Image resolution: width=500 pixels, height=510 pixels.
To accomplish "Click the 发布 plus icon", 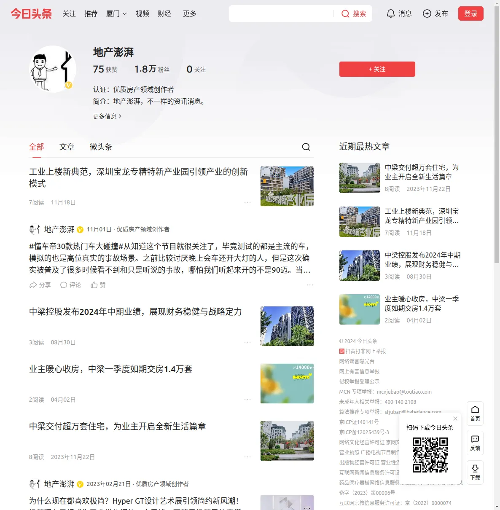I will (427, 13).
